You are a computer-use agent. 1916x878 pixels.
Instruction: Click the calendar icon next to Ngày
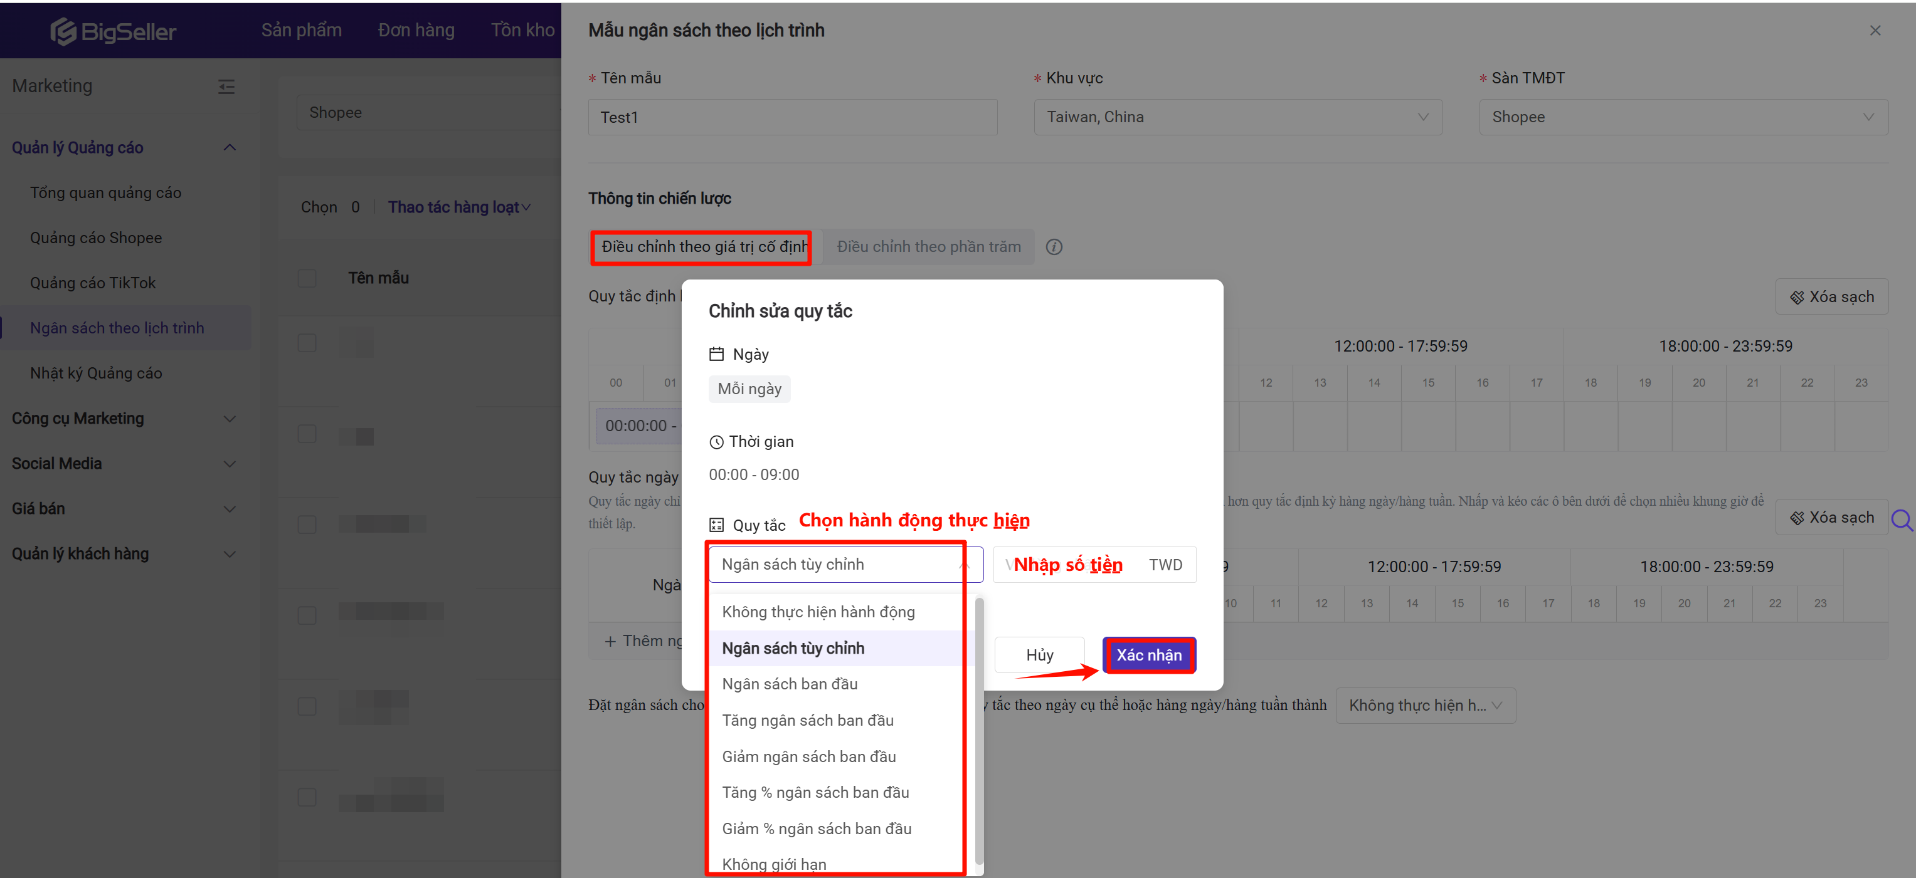click(716, 354)
